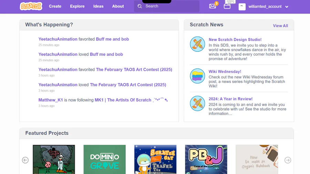Open YeetachuAnimation in loved Buff me and bob row

[x=58, y=54]
